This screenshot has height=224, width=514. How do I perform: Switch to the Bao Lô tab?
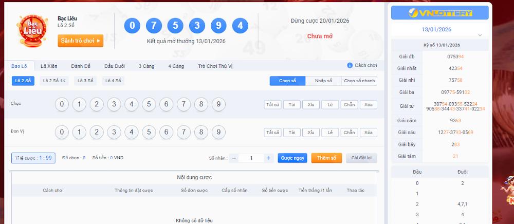pos(19,66)
